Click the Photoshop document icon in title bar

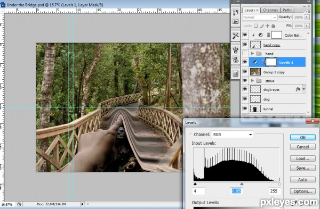[x=3, y=5]
